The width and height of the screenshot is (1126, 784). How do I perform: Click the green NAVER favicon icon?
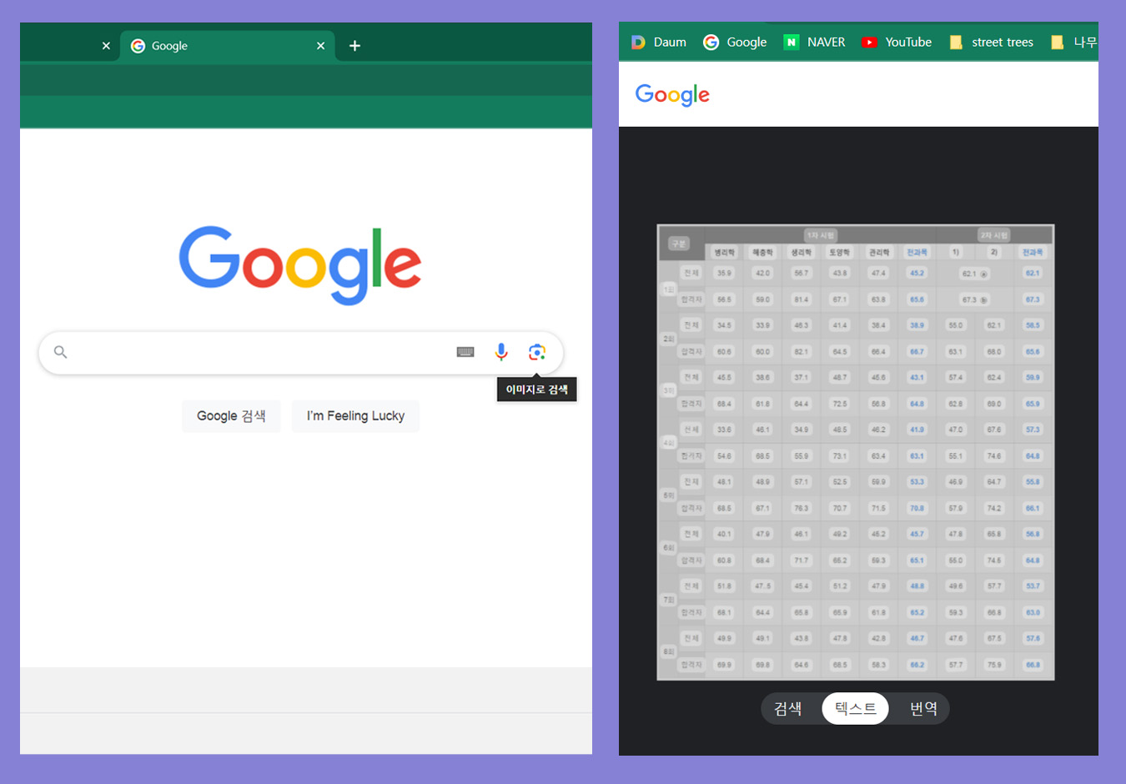pos(791,42)
